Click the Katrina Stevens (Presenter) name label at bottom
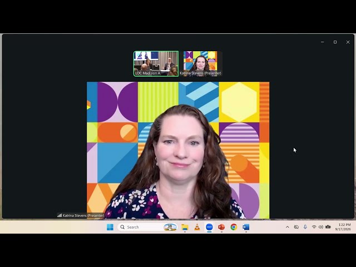 pos(83,215)
